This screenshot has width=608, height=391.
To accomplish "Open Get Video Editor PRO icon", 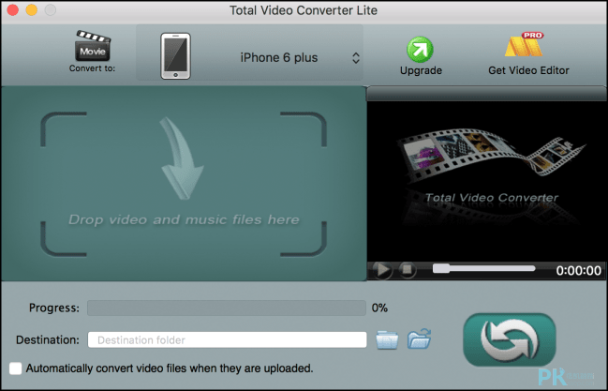I will pos(525,44).
